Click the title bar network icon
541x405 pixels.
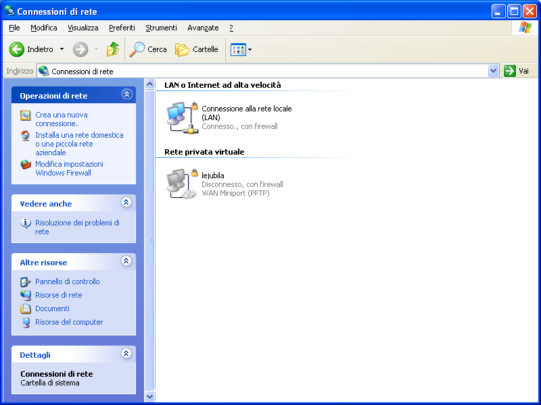click(x=9, y=11)
